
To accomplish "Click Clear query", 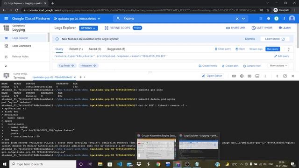I will [223, 49].
